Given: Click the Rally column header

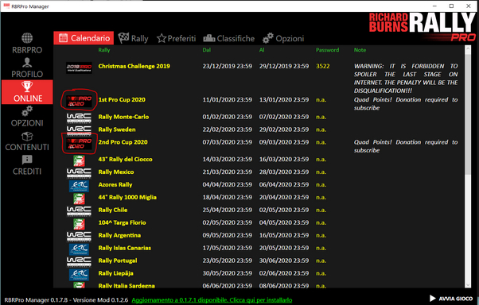Looking at the screenshot, I should point(104,50).
